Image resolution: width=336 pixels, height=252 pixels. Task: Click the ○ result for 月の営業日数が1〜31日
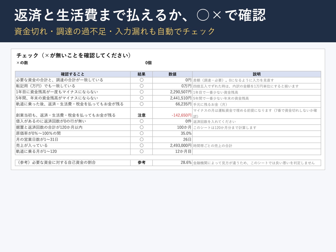(141, 140)
